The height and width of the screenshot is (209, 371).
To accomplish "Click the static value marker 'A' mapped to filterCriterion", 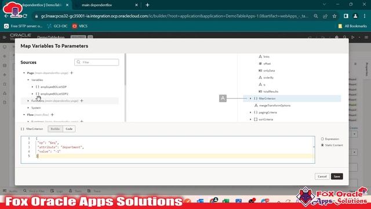I will [x=223, y=98].
